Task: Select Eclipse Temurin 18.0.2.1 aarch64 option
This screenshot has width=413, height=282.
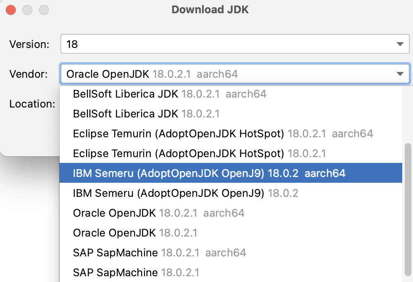Action: tap(223, 134)
